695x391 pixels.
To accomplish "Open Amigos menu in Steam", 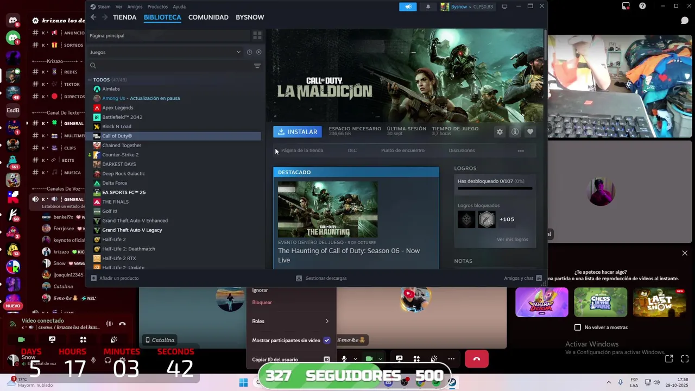I will pyautogui.click(x=135, y=7).
